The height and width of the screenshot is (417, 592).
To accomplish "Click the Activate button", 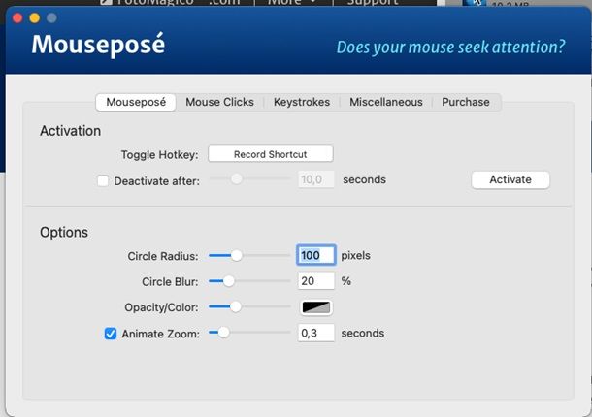I will (510, 179).
